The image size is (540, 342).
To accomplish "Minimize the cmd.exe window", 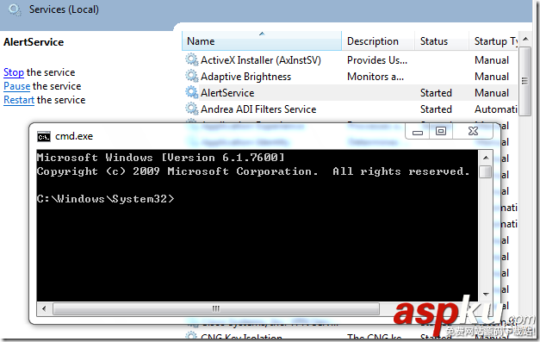I will [x=418, y=132].
